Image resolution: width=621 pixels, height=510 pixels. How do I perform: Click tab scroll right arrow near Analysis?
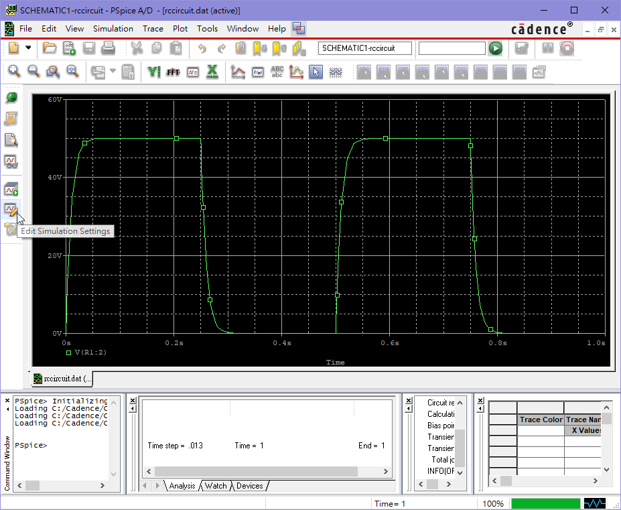click(x=157, y=485)
